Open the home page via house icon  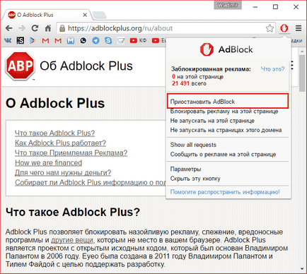[48, 28]
